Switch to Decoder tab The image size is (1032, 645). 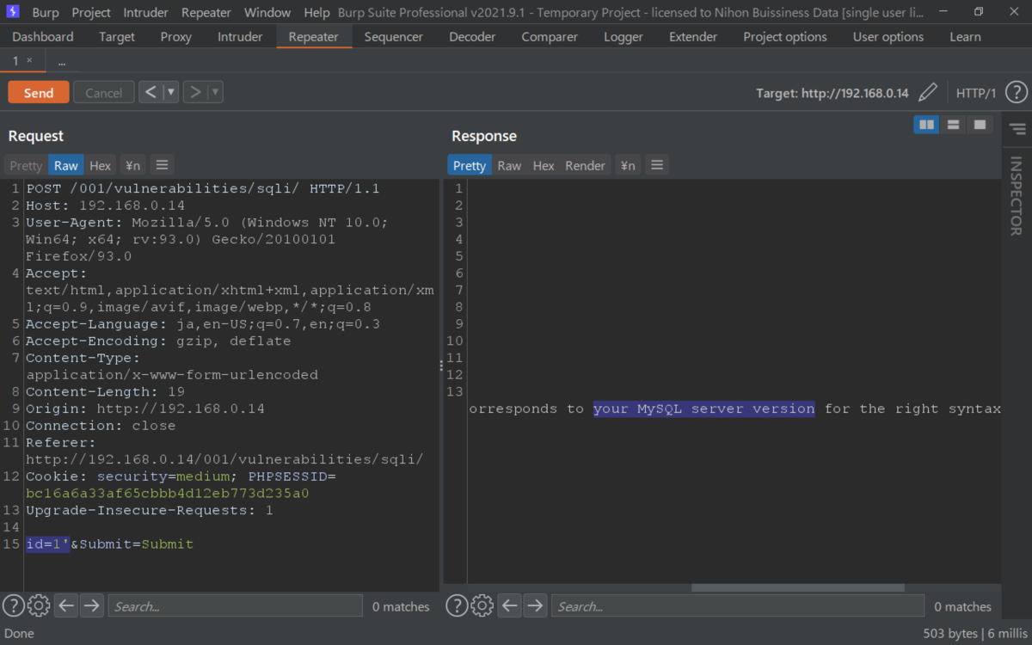click(472, 37)
